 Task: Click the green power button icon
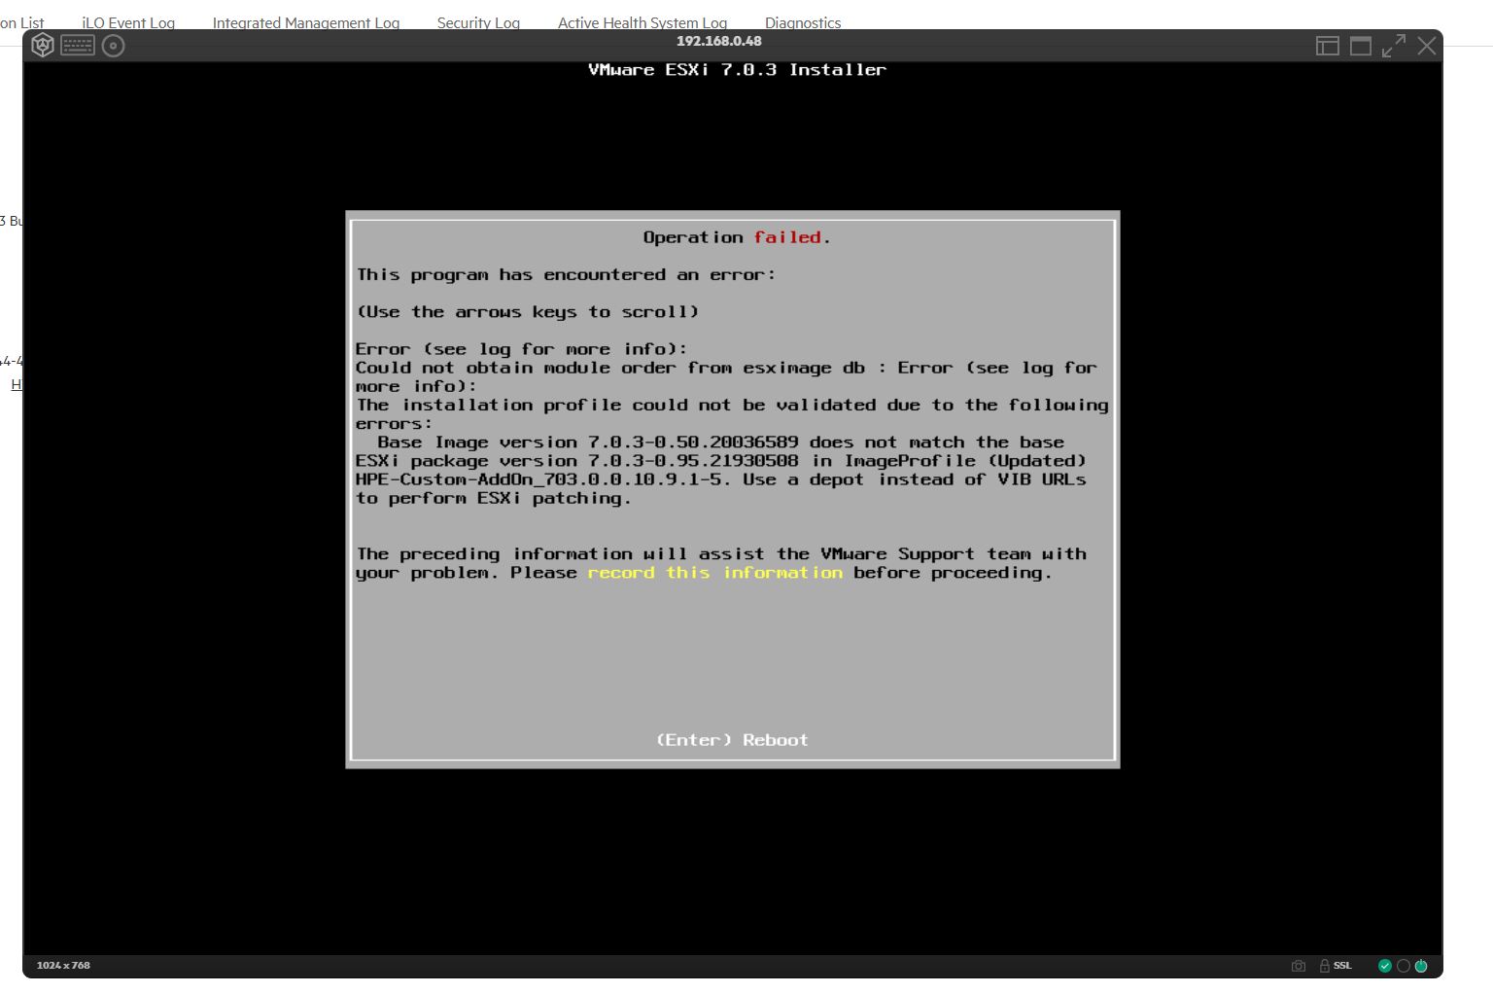pyautogui.click(x=1421, y=966)
